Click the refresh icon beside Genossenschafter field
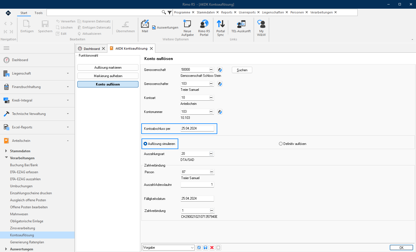Image resolution: width=416 pixels, height=252 pixels. pyautogui.click(x=220, y=84)
